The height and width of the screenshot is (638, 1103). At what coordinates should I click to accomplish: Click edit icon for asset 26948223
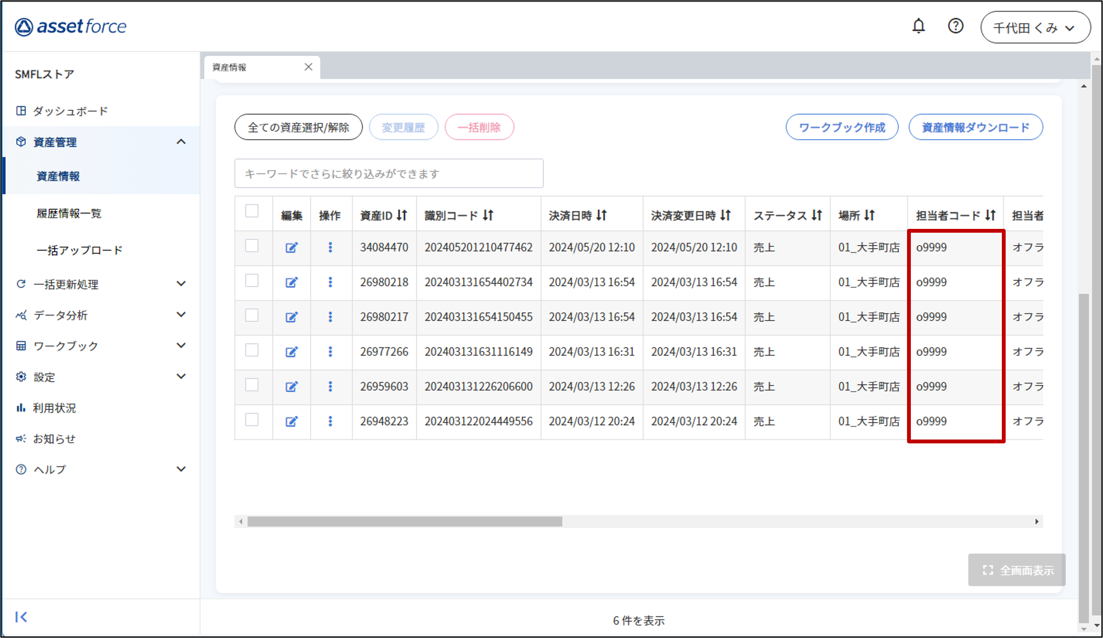tap(292, 421)
